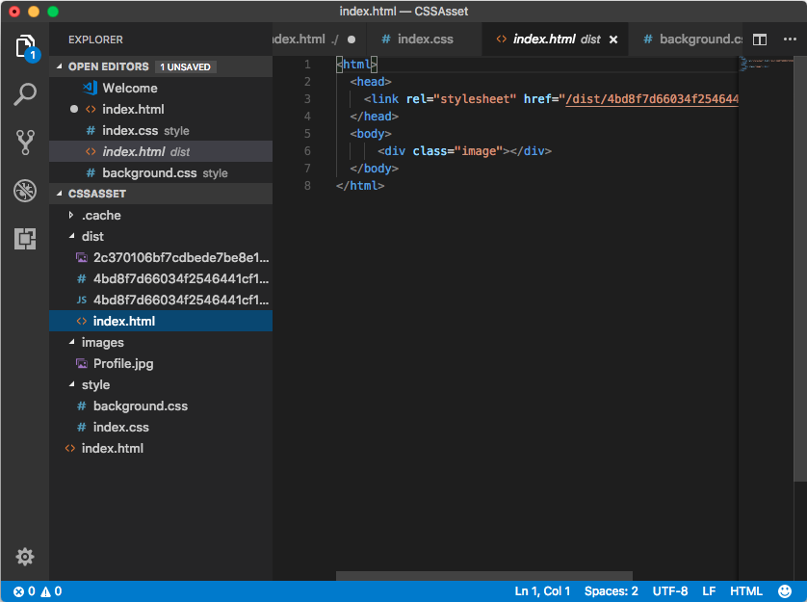Click the split editor icon
807x602 pixels.
[x=760, y=39]
